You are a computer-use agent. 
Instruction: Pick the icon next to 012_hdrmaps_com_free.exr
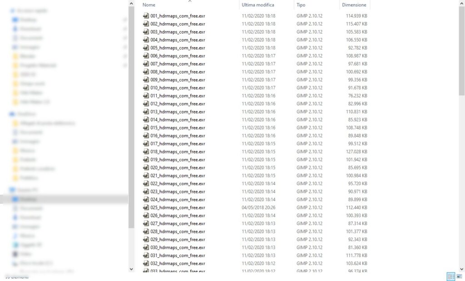tap(146, 104)
